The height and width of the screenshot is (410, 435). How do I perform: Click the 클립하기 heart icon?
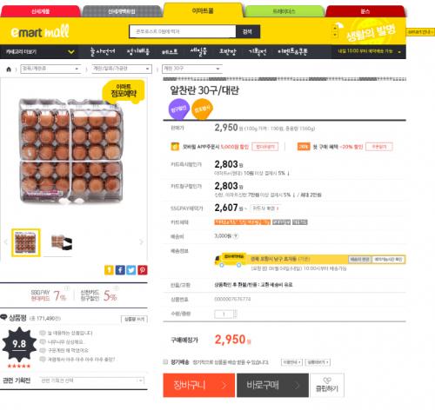(327, 380)
